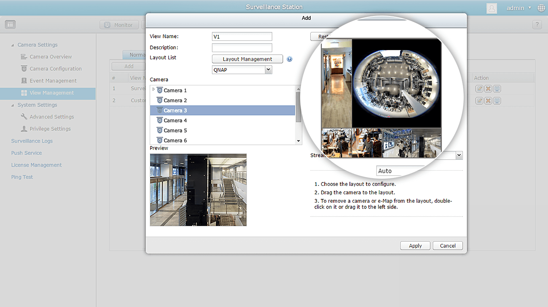Open Camera Configuration in sidebar

(x=55, y=69)
